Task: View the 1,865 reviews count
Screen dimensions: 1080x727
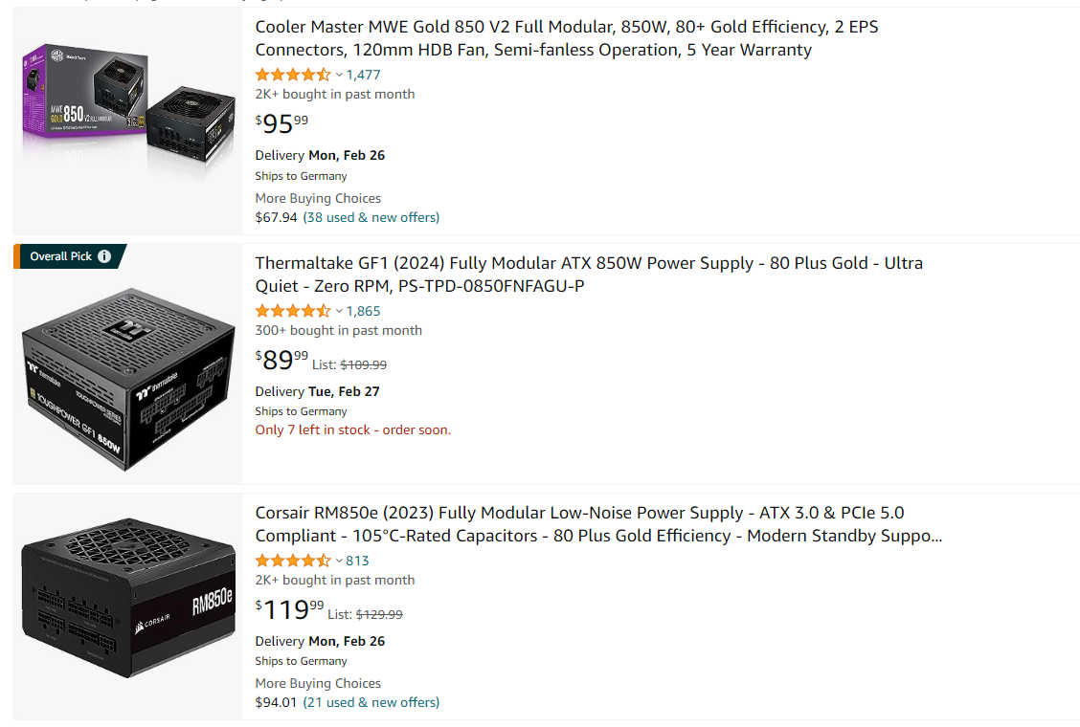Action: (363, 311)
